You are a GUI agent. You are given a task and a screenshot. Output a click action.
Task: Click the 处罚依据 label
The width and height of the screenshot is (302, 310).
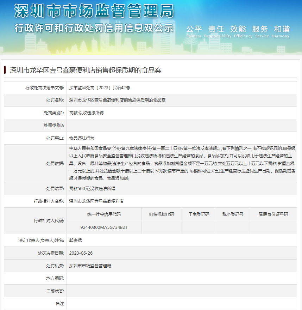(x=55, y=163)
